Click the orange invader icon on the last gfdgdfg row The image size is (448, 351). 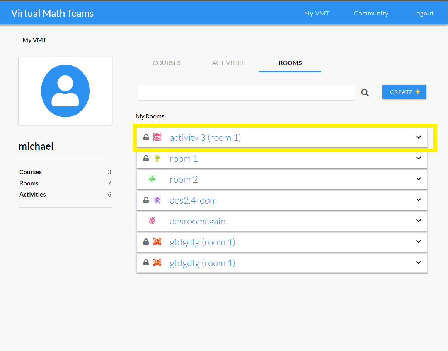[x=157, y=262]
